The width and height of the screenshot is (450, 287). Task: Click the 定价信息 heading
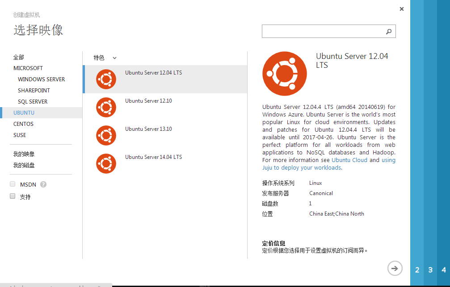point(273,243)
